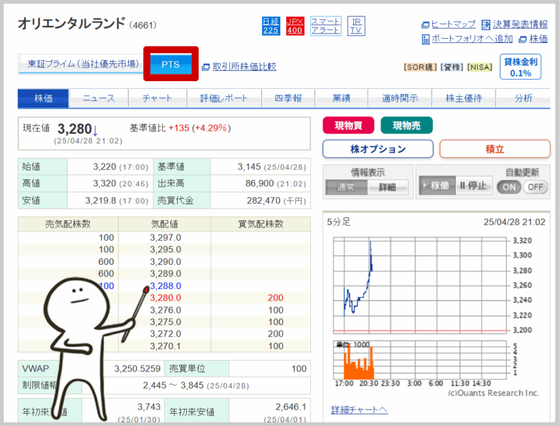Open the 適時開示 tab

tap(400, 98)
